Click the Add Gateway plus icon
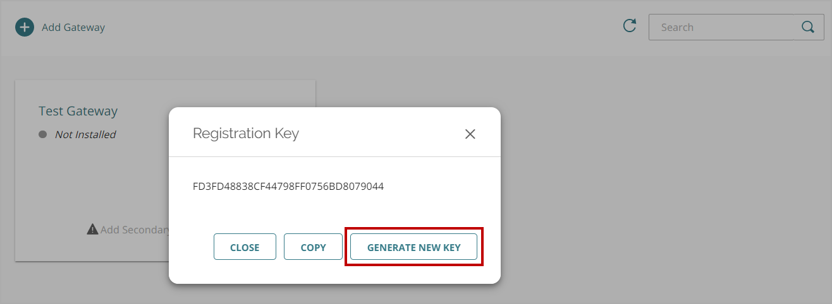Viewport: 832px width, 304px height. click(x=25, y=27)
